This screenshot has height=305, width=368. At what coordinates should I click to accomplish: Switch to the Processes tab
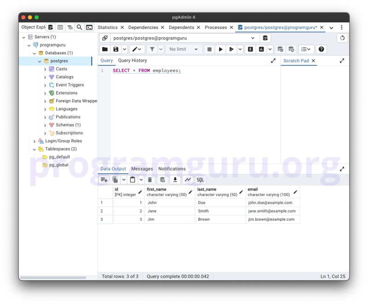(x=216, y=27)
